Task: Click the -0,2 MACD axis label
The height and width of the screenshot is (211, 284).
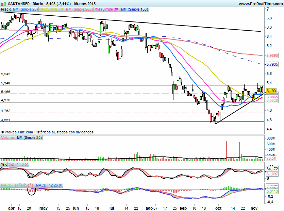Action: pos(270,196)
